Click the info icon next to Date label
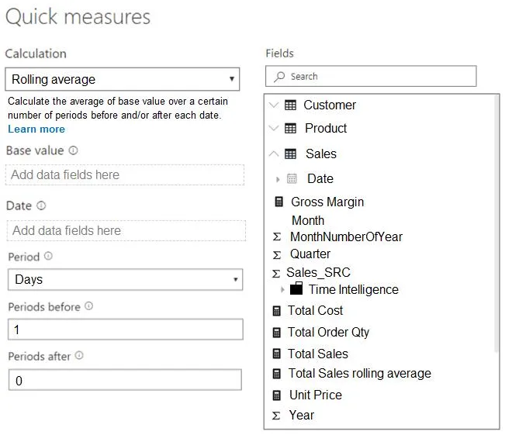The image size is (505, 435). click(41, 206)
